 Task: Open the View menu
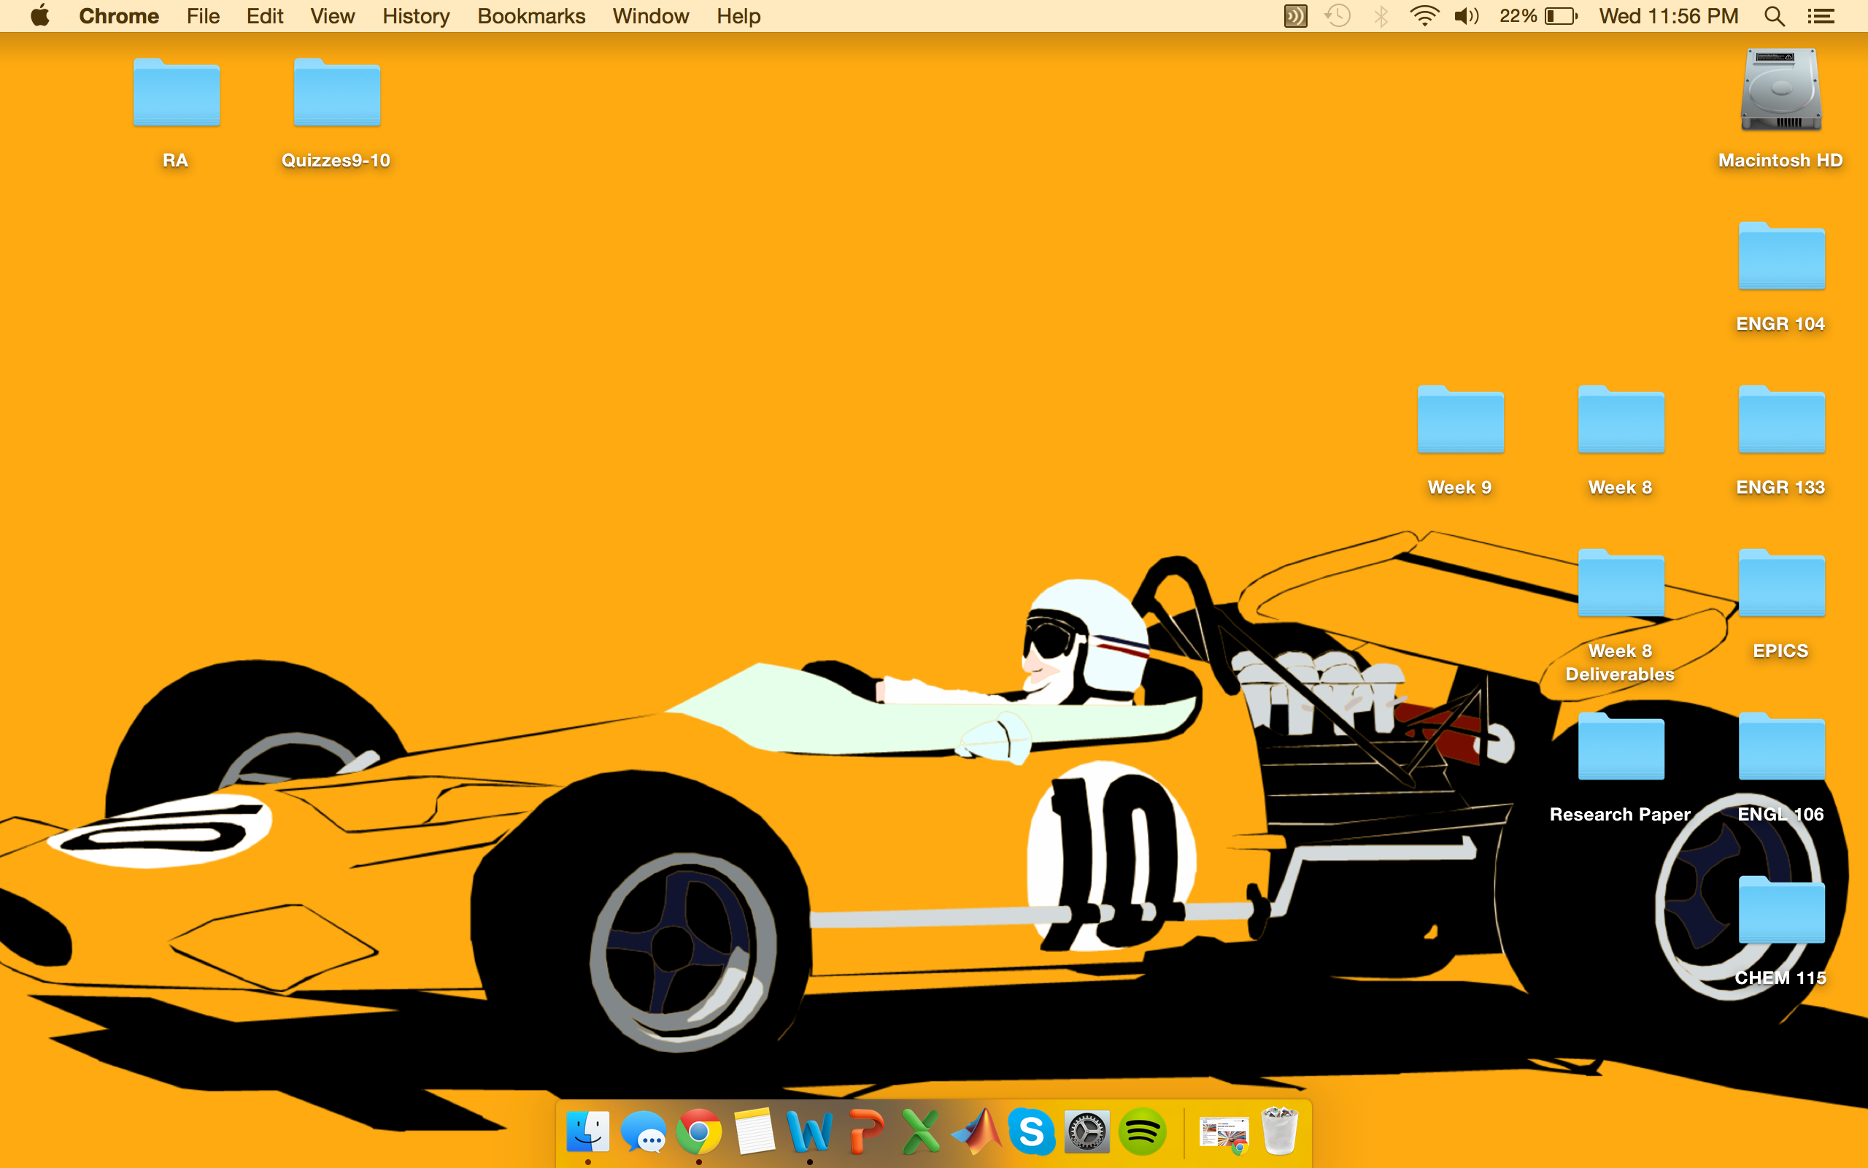tap(333, 15)
